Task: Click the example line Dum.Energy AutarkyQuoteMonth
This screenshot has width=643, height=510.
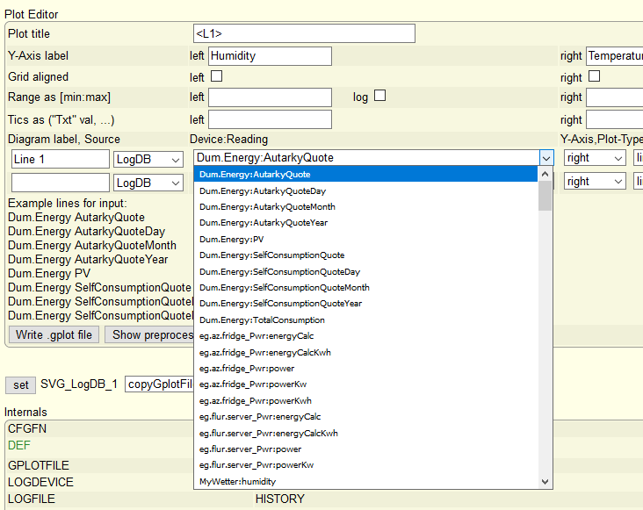Action: pyautogui.click(x=92, y=246)
